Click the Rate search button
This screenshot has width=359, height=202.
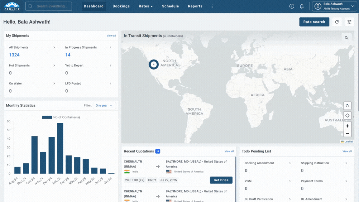[314, 22]
